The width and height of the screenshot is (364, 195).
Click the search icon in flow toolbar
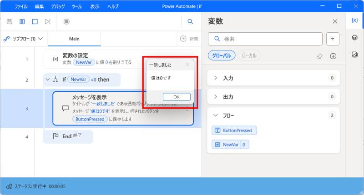pos(190,21)
